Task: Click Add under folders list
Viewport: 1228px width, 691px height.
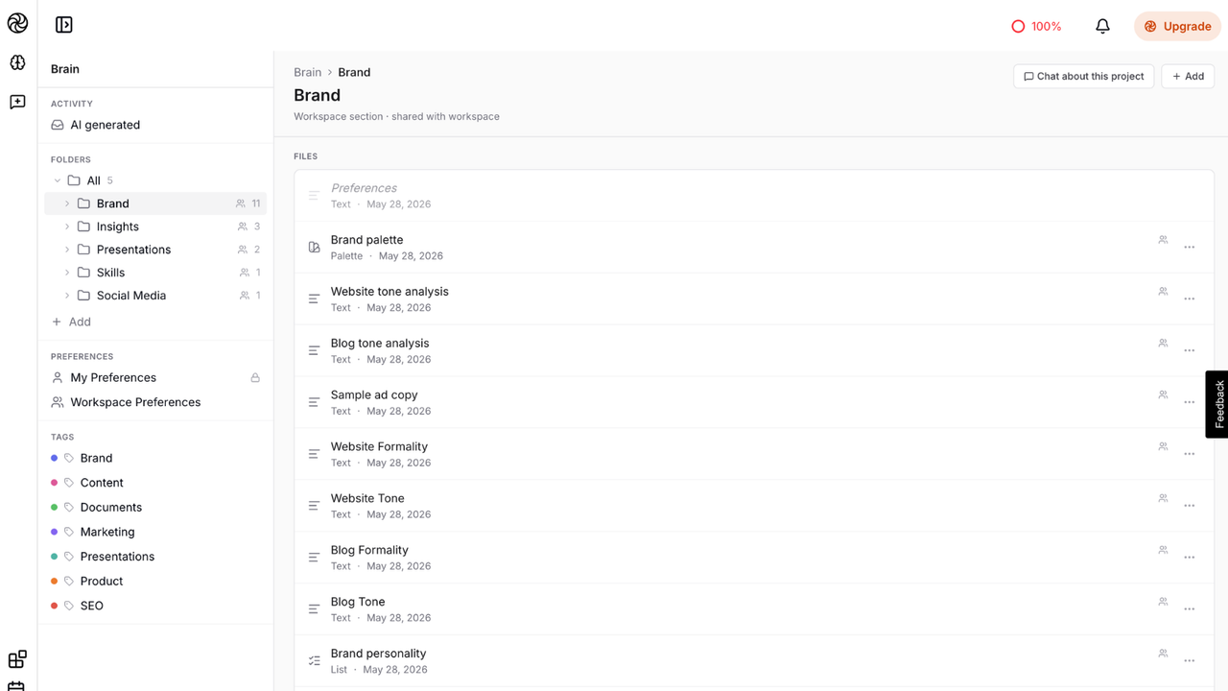Action: [x=71, y=322]
